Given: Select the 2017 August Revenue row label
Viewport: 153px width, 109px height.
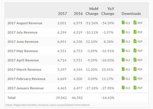Looking at the screenshot, I should [25, 23].
